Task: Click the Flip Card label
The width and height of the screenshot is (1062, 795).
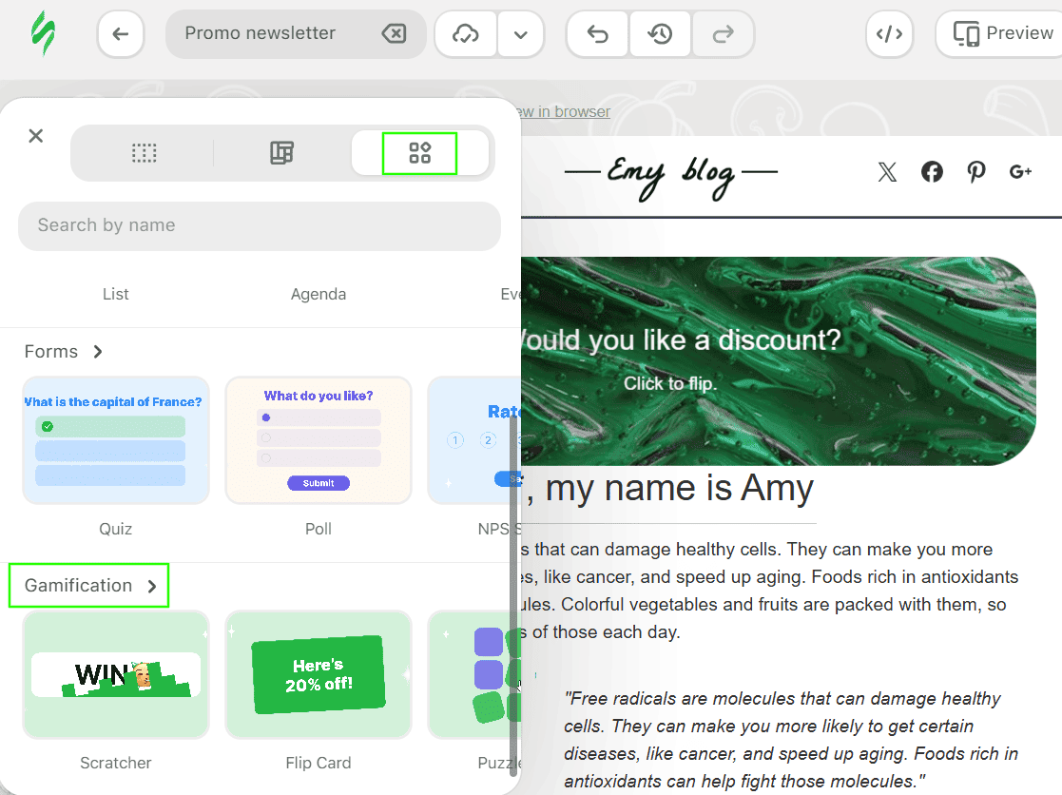Action: point(319,764)
